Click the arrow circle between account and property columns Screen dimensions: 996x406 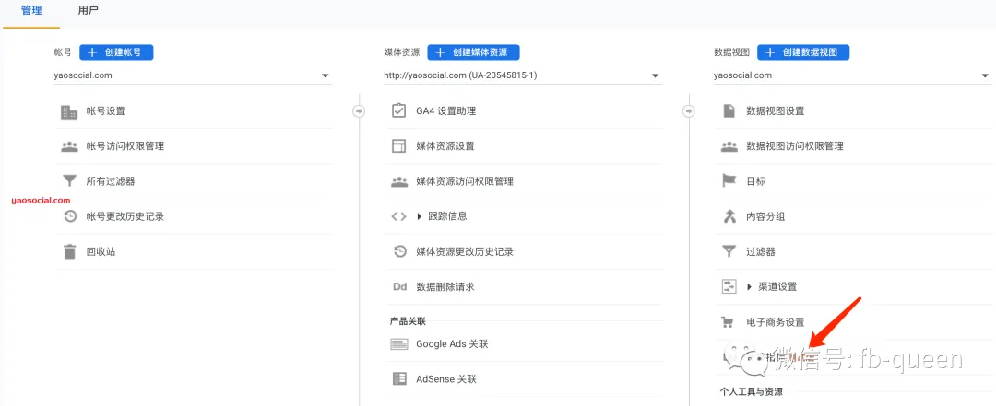coord(359,111)
